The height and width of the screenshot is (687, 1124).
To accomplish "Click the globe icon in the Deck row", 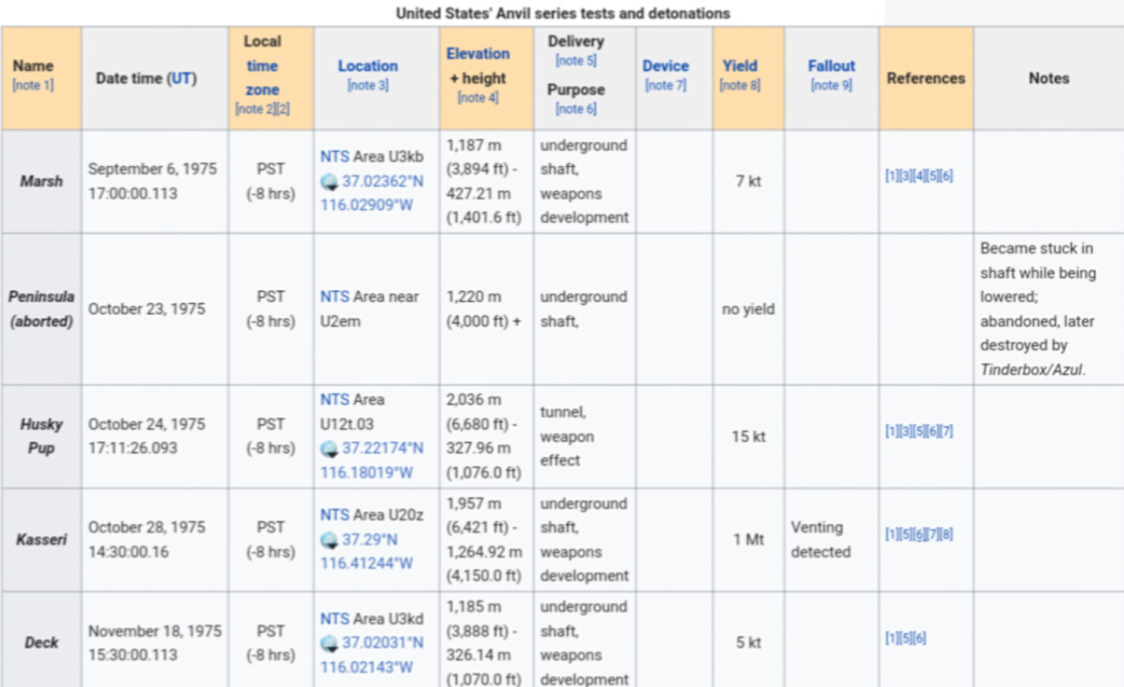I will (x=329, y=644).
